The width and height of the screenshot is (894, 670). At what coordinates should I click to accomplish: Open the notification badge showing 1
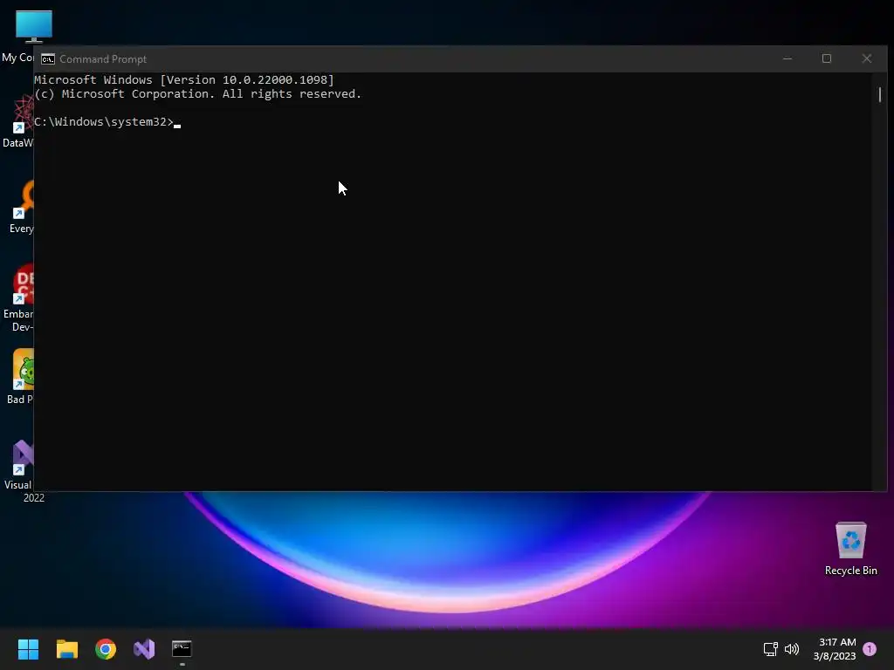pyautogui.click(x=870, y=649)
